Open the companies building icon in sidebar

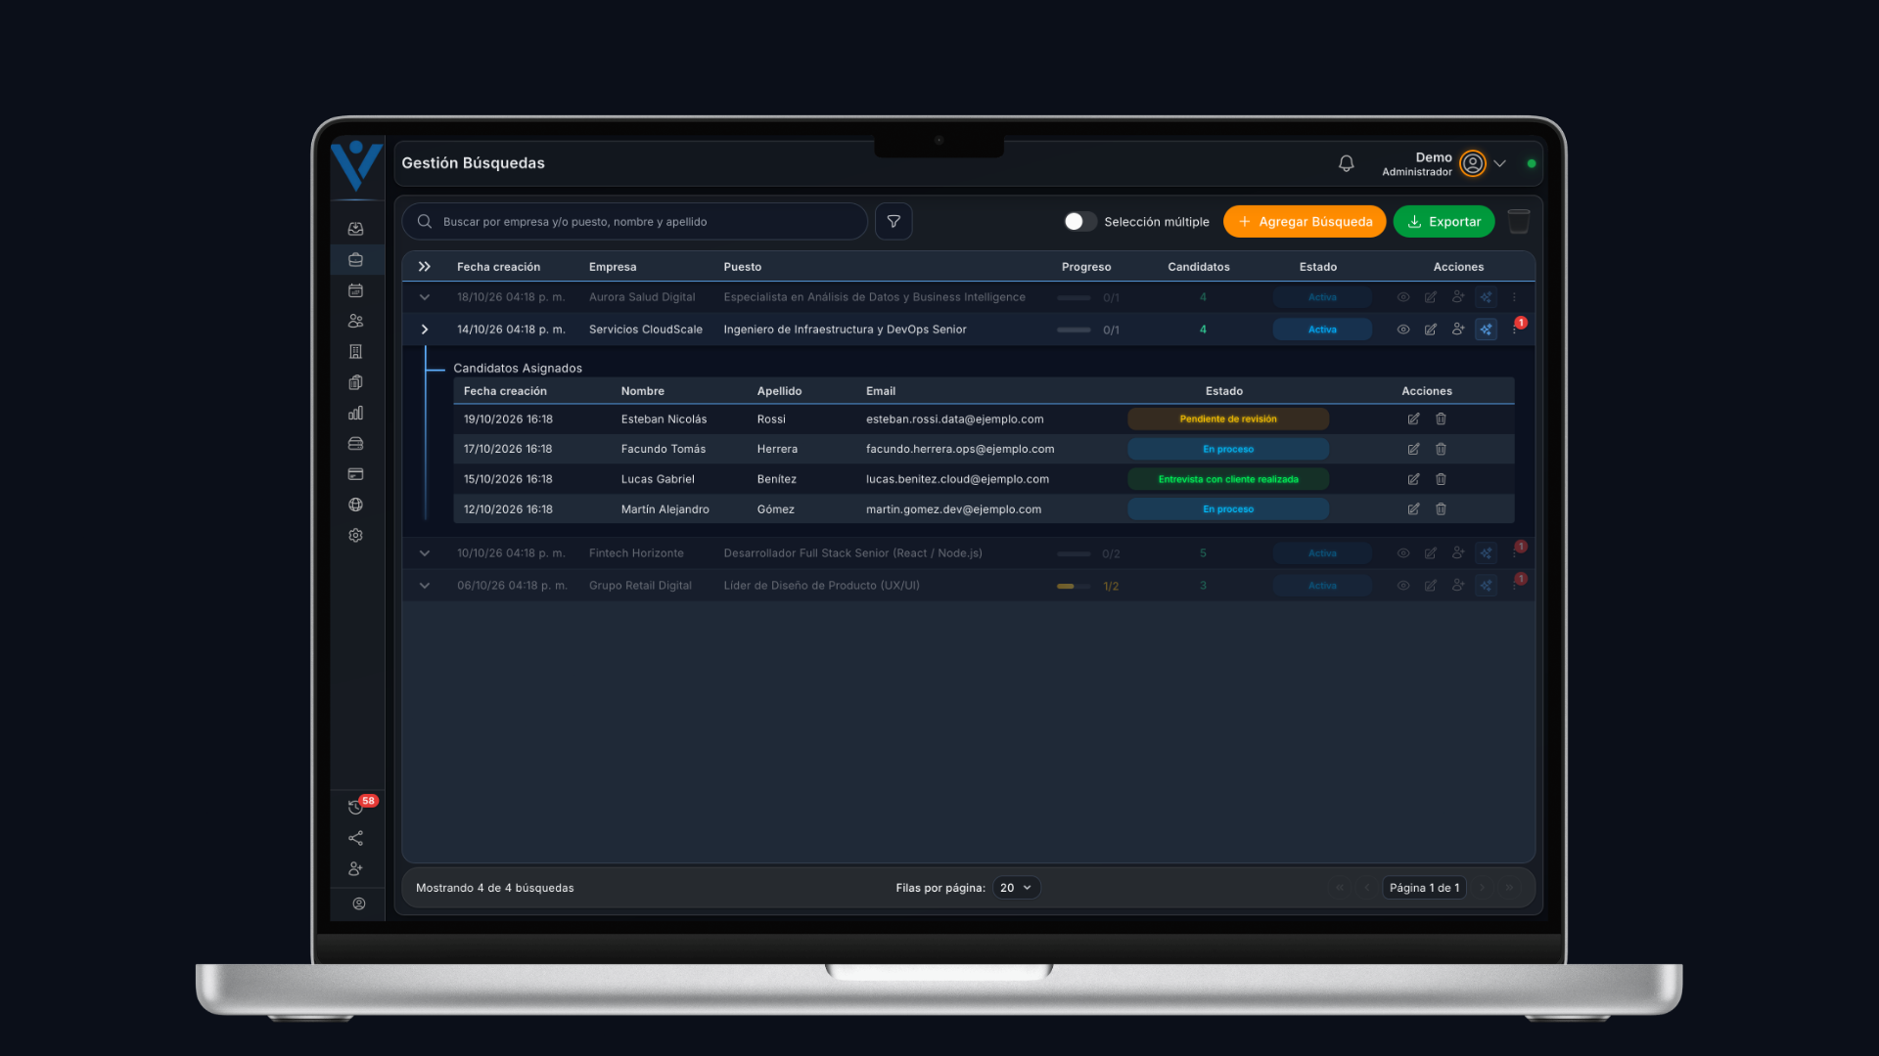[x=355, y=351]
